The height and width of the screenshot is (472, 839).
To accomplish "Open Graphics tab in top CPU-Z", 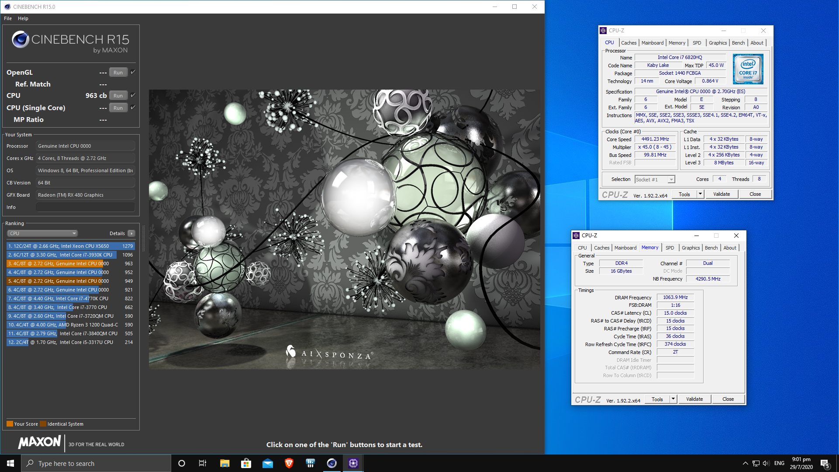I will click(x=718, y=43).
